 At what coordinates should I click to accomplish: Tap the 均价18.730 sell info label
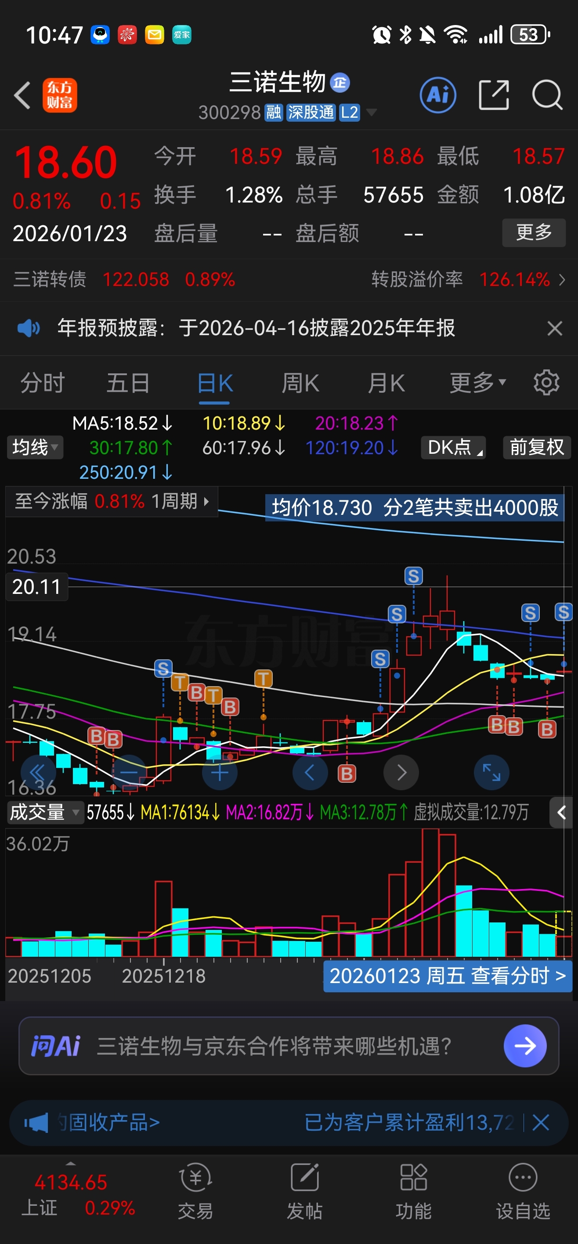[415, 507]
